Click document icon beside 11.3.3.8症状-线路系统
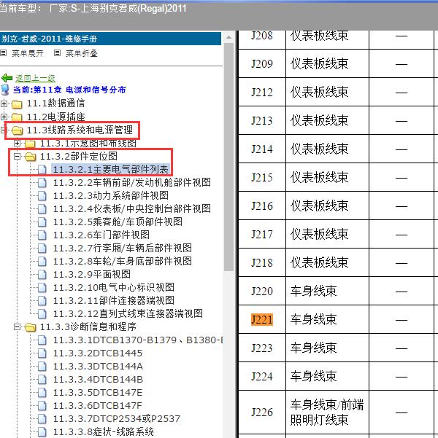The image size is (438, 438). click(42, 432)
